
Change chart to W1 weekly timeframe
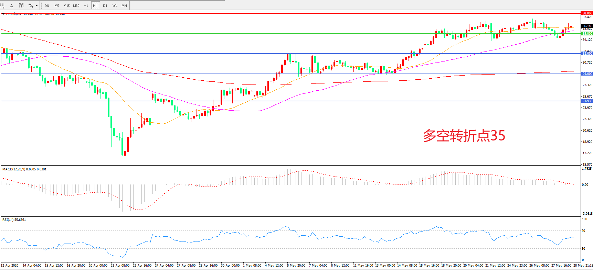[115, 5]
